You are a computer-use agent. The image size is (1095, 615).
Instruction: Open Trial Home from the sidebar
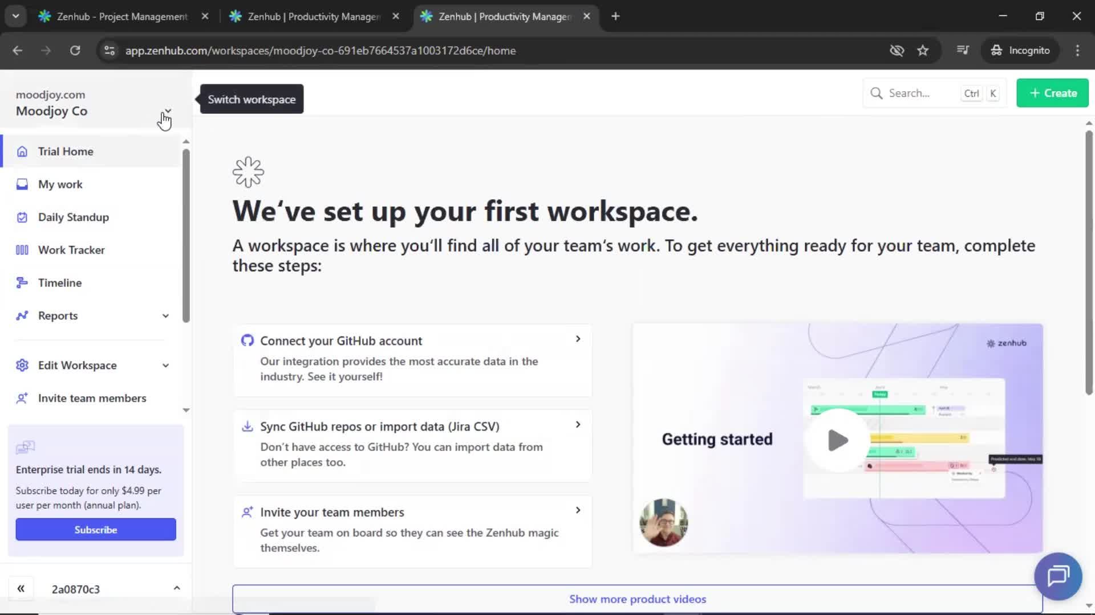(x=65, y=151)
